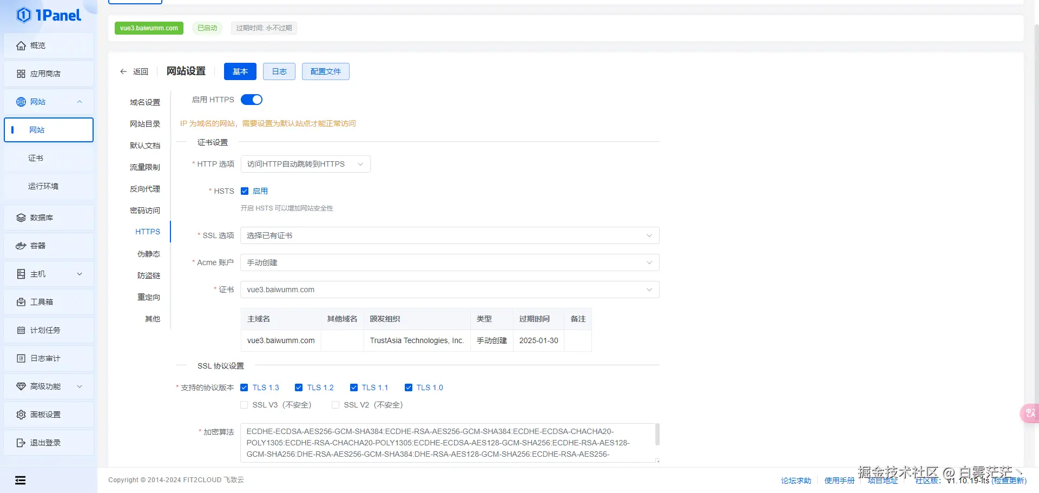Open the 工具箱 toolbox icon
The width and height of the screenshot is (1039, 493).
pos(21,302)
